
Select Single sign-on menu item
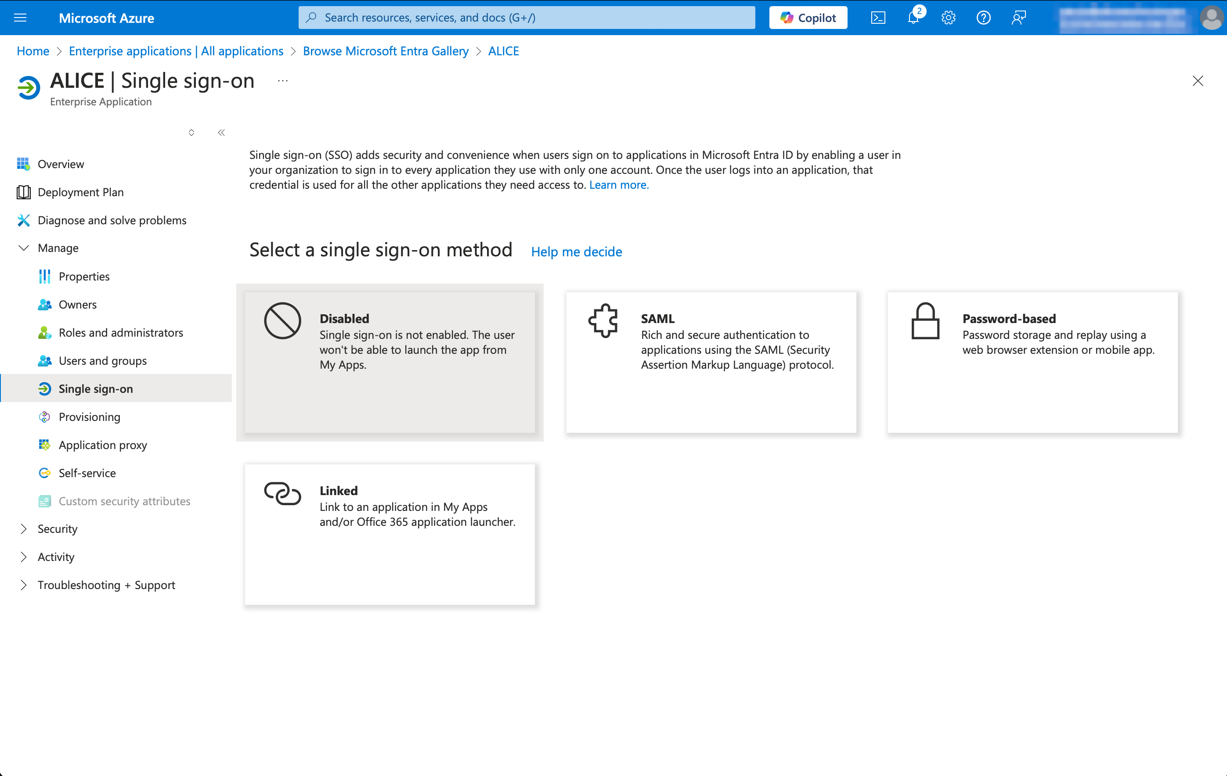coord(116,388)
